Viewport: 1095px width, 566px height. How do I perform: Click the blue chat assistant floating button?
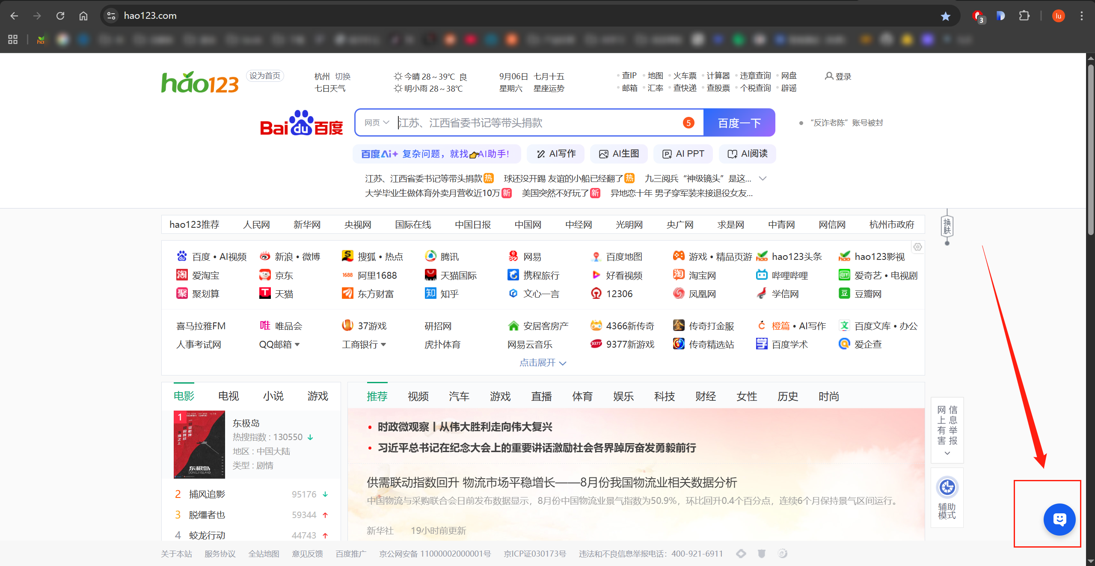coord(1059,519)
